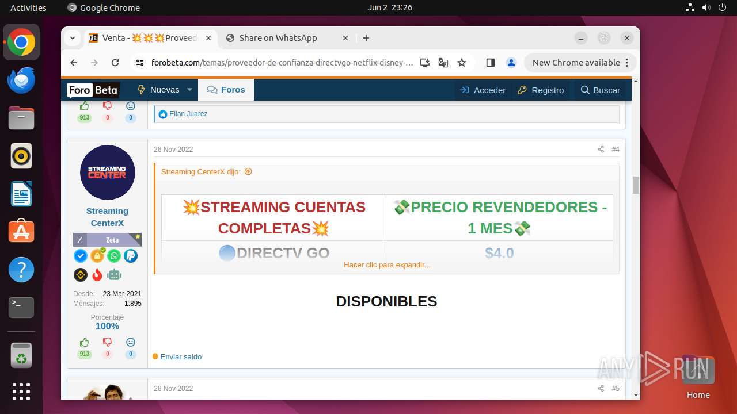Click orange padlock badge

click(97, 256)
